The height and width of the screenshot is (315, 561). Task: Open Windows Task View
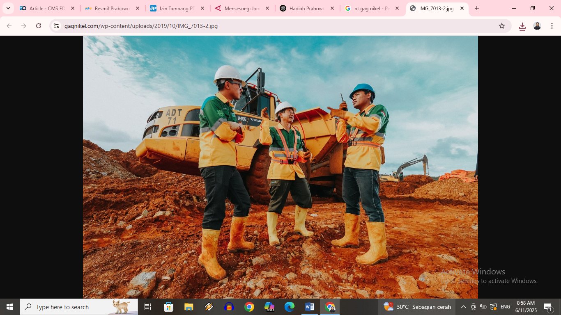[x=148, y=307]
